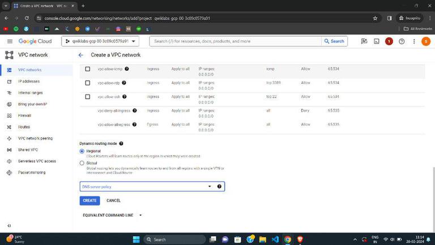Open the orange user account avatar
The image size is (435, 245).
point(426,41)
